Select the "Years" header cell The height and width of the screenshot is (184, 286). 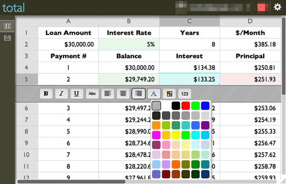tap(190, 33)
